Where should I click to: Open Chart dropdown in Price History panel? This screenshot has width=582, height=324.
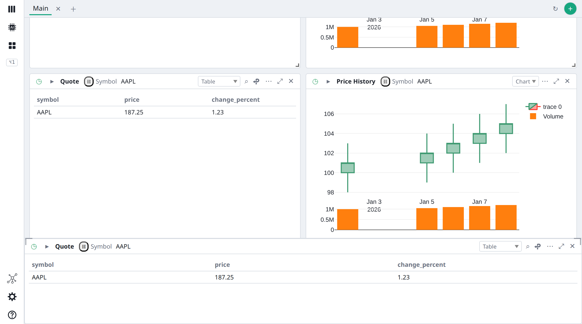[x=525, y=82]
